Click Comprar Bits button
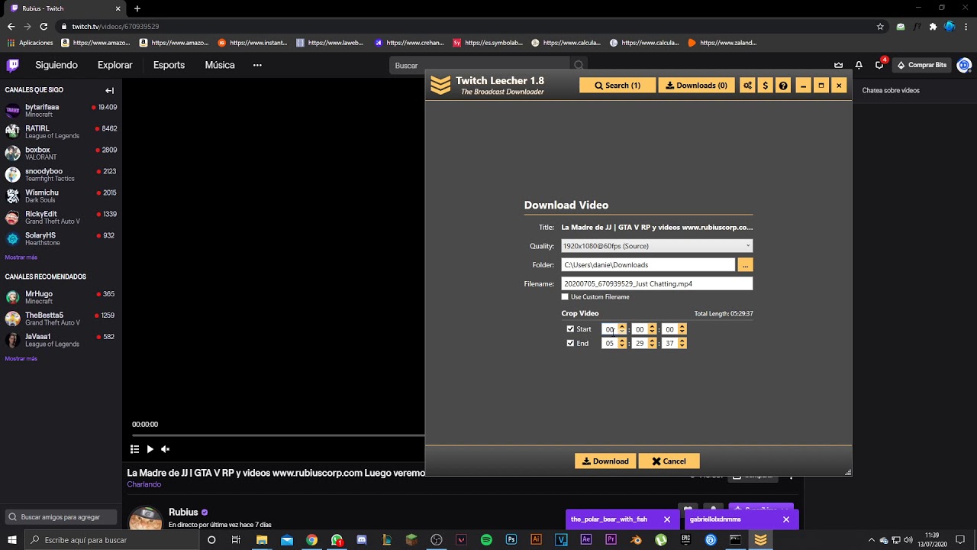 [x=921, y=65]
